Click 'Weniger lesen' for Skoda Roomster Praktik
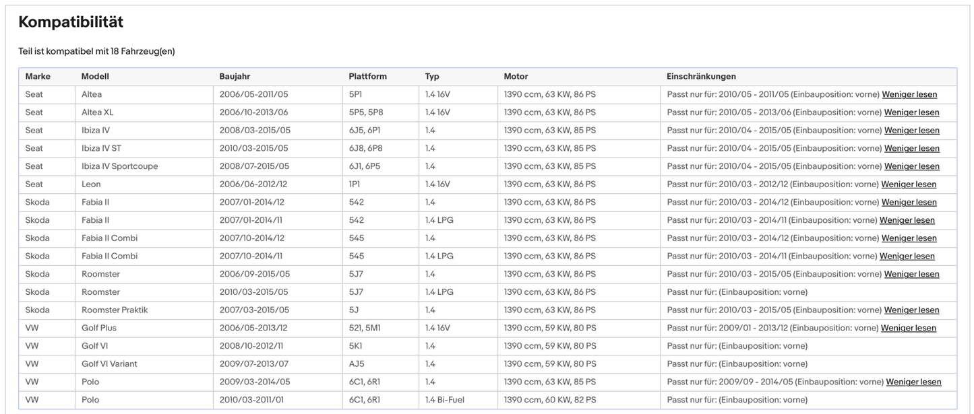Viewport: 974px width, 414px height. point(911,310)
